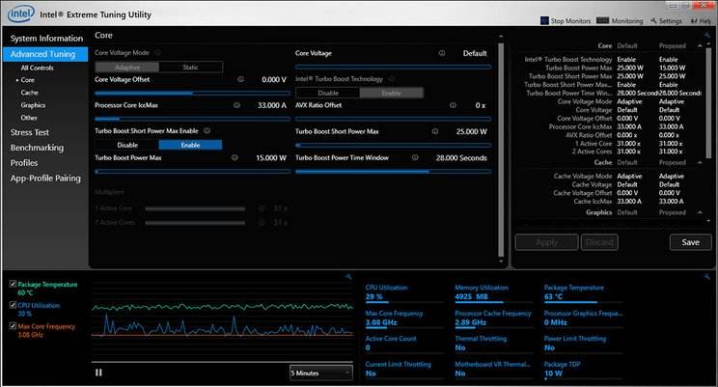Click wrench icon above the monitor stats panel

(x=707, y=276)
